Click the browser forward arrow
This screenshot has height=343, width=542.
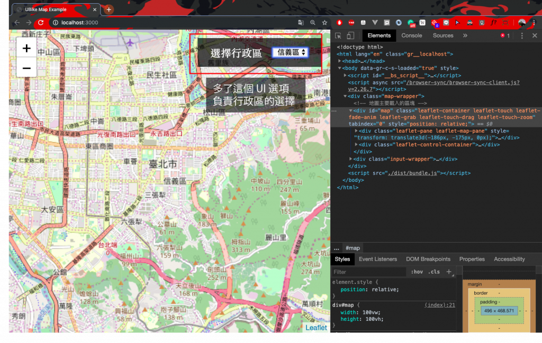[x=29, y=22]
